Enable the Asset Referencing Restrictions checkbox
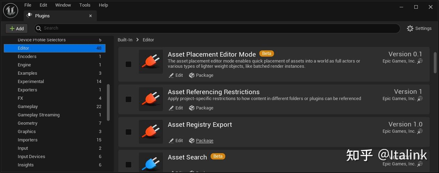The image size is (439, 173). (x=128, y=99)
